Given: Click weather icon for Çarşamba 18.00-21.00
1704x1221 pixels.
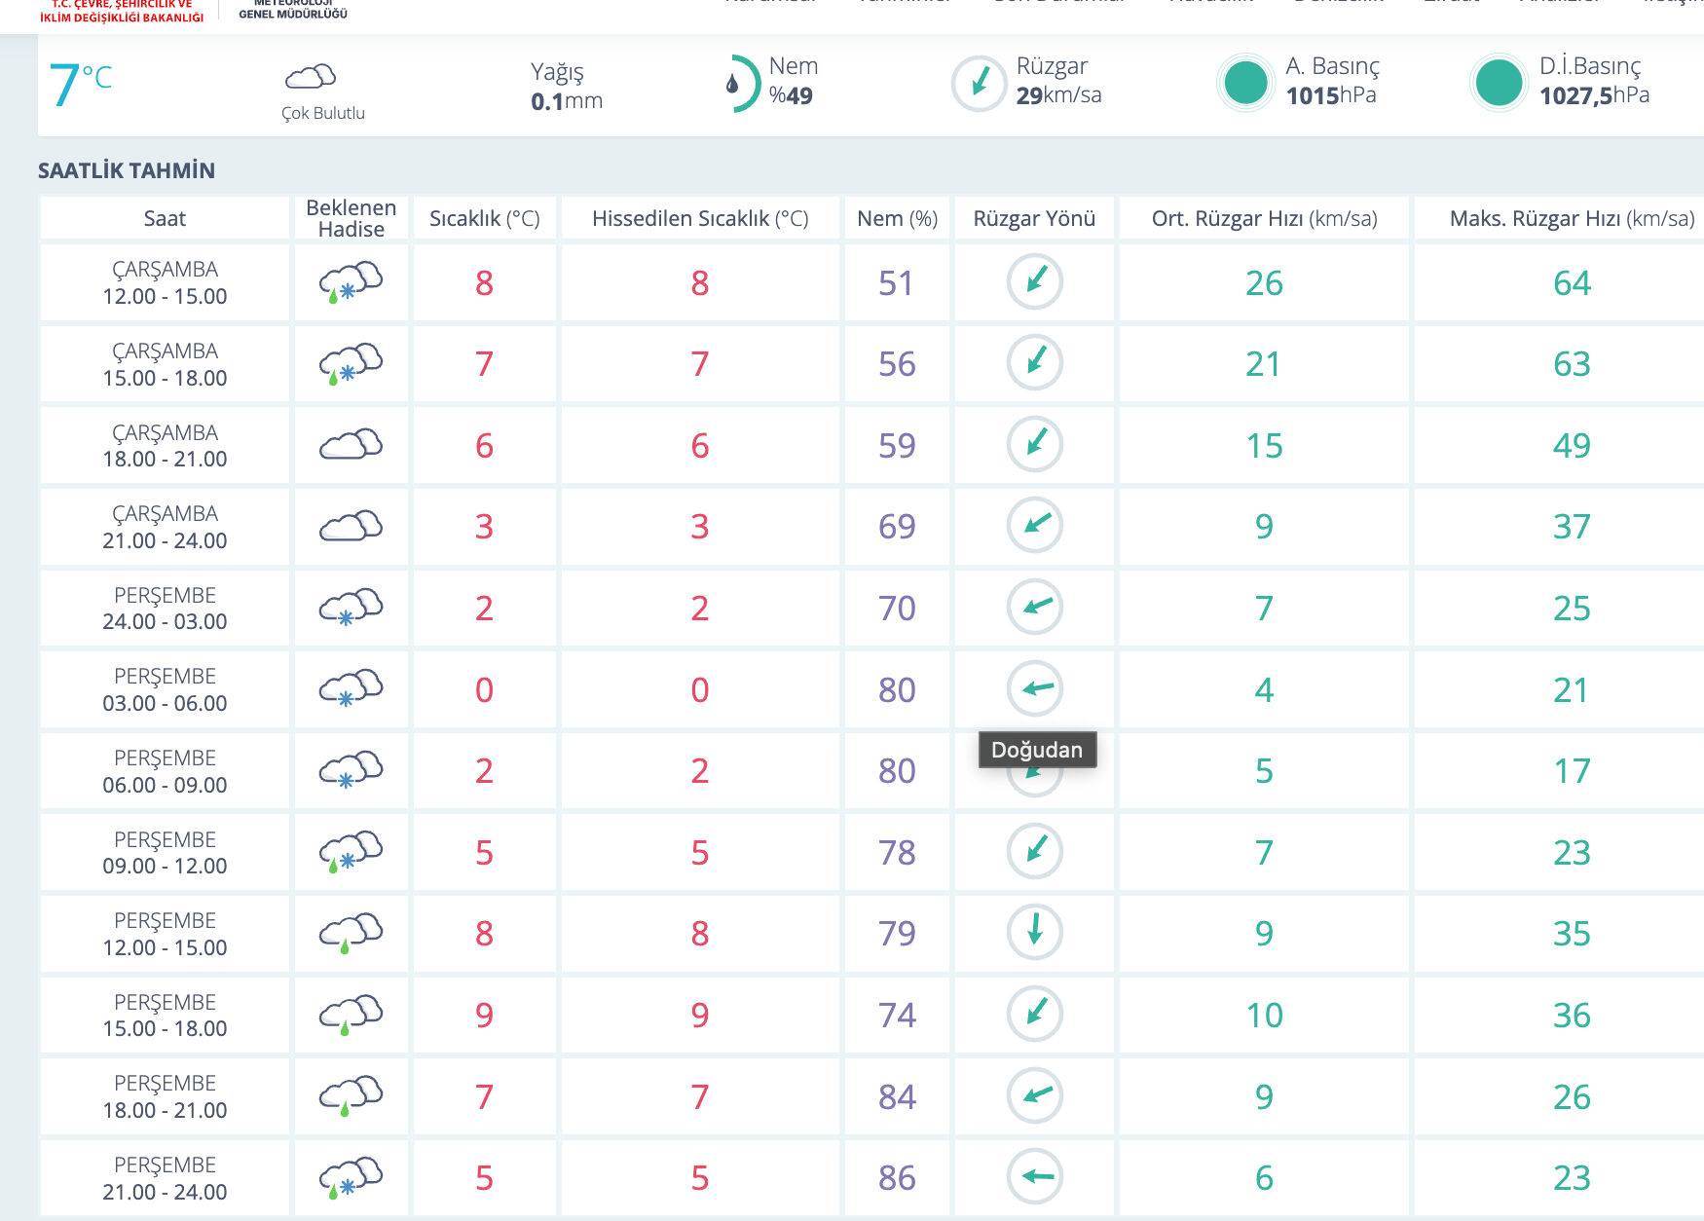Looking at the screenshot, I should 351,445.
